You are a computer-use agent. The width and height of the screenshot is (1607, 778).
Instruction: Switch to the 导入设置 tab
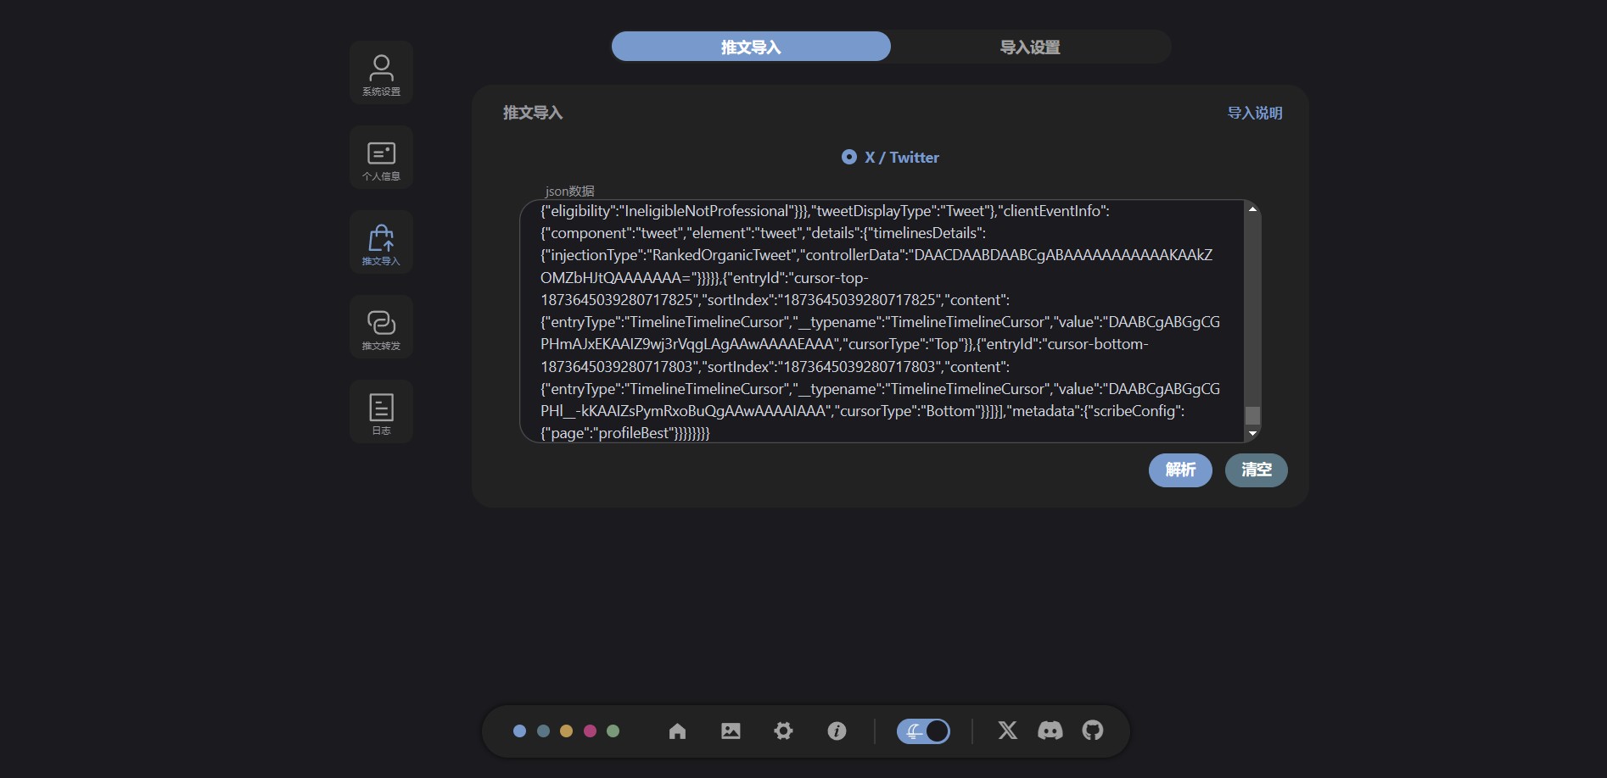(x=1030, y=47)
